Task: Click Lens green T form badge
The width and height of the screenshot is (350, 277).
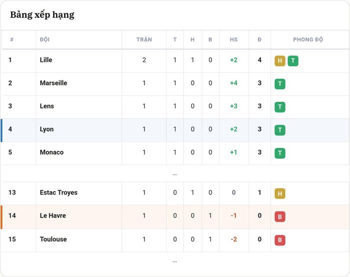Action: pyautogui.click(x=279, y=107)
